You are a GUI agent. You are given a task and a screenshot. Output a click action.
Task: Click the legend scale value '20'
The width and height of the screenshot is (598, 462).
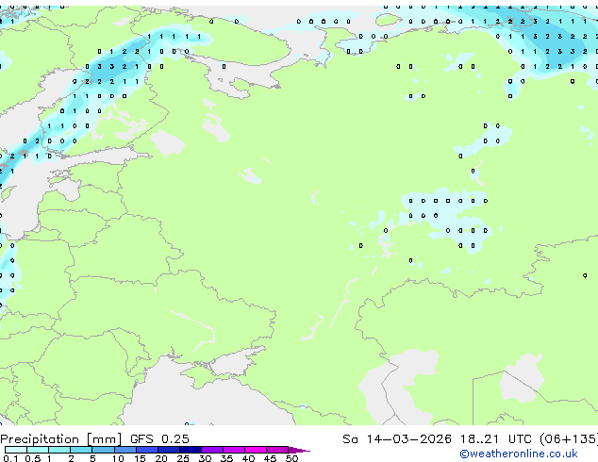[x=161, y=458]
